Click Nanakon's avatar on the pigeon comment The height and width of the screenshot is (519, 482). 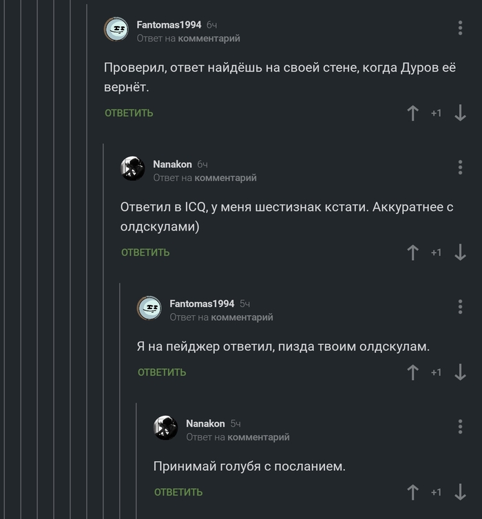click(x=165, y=428)
